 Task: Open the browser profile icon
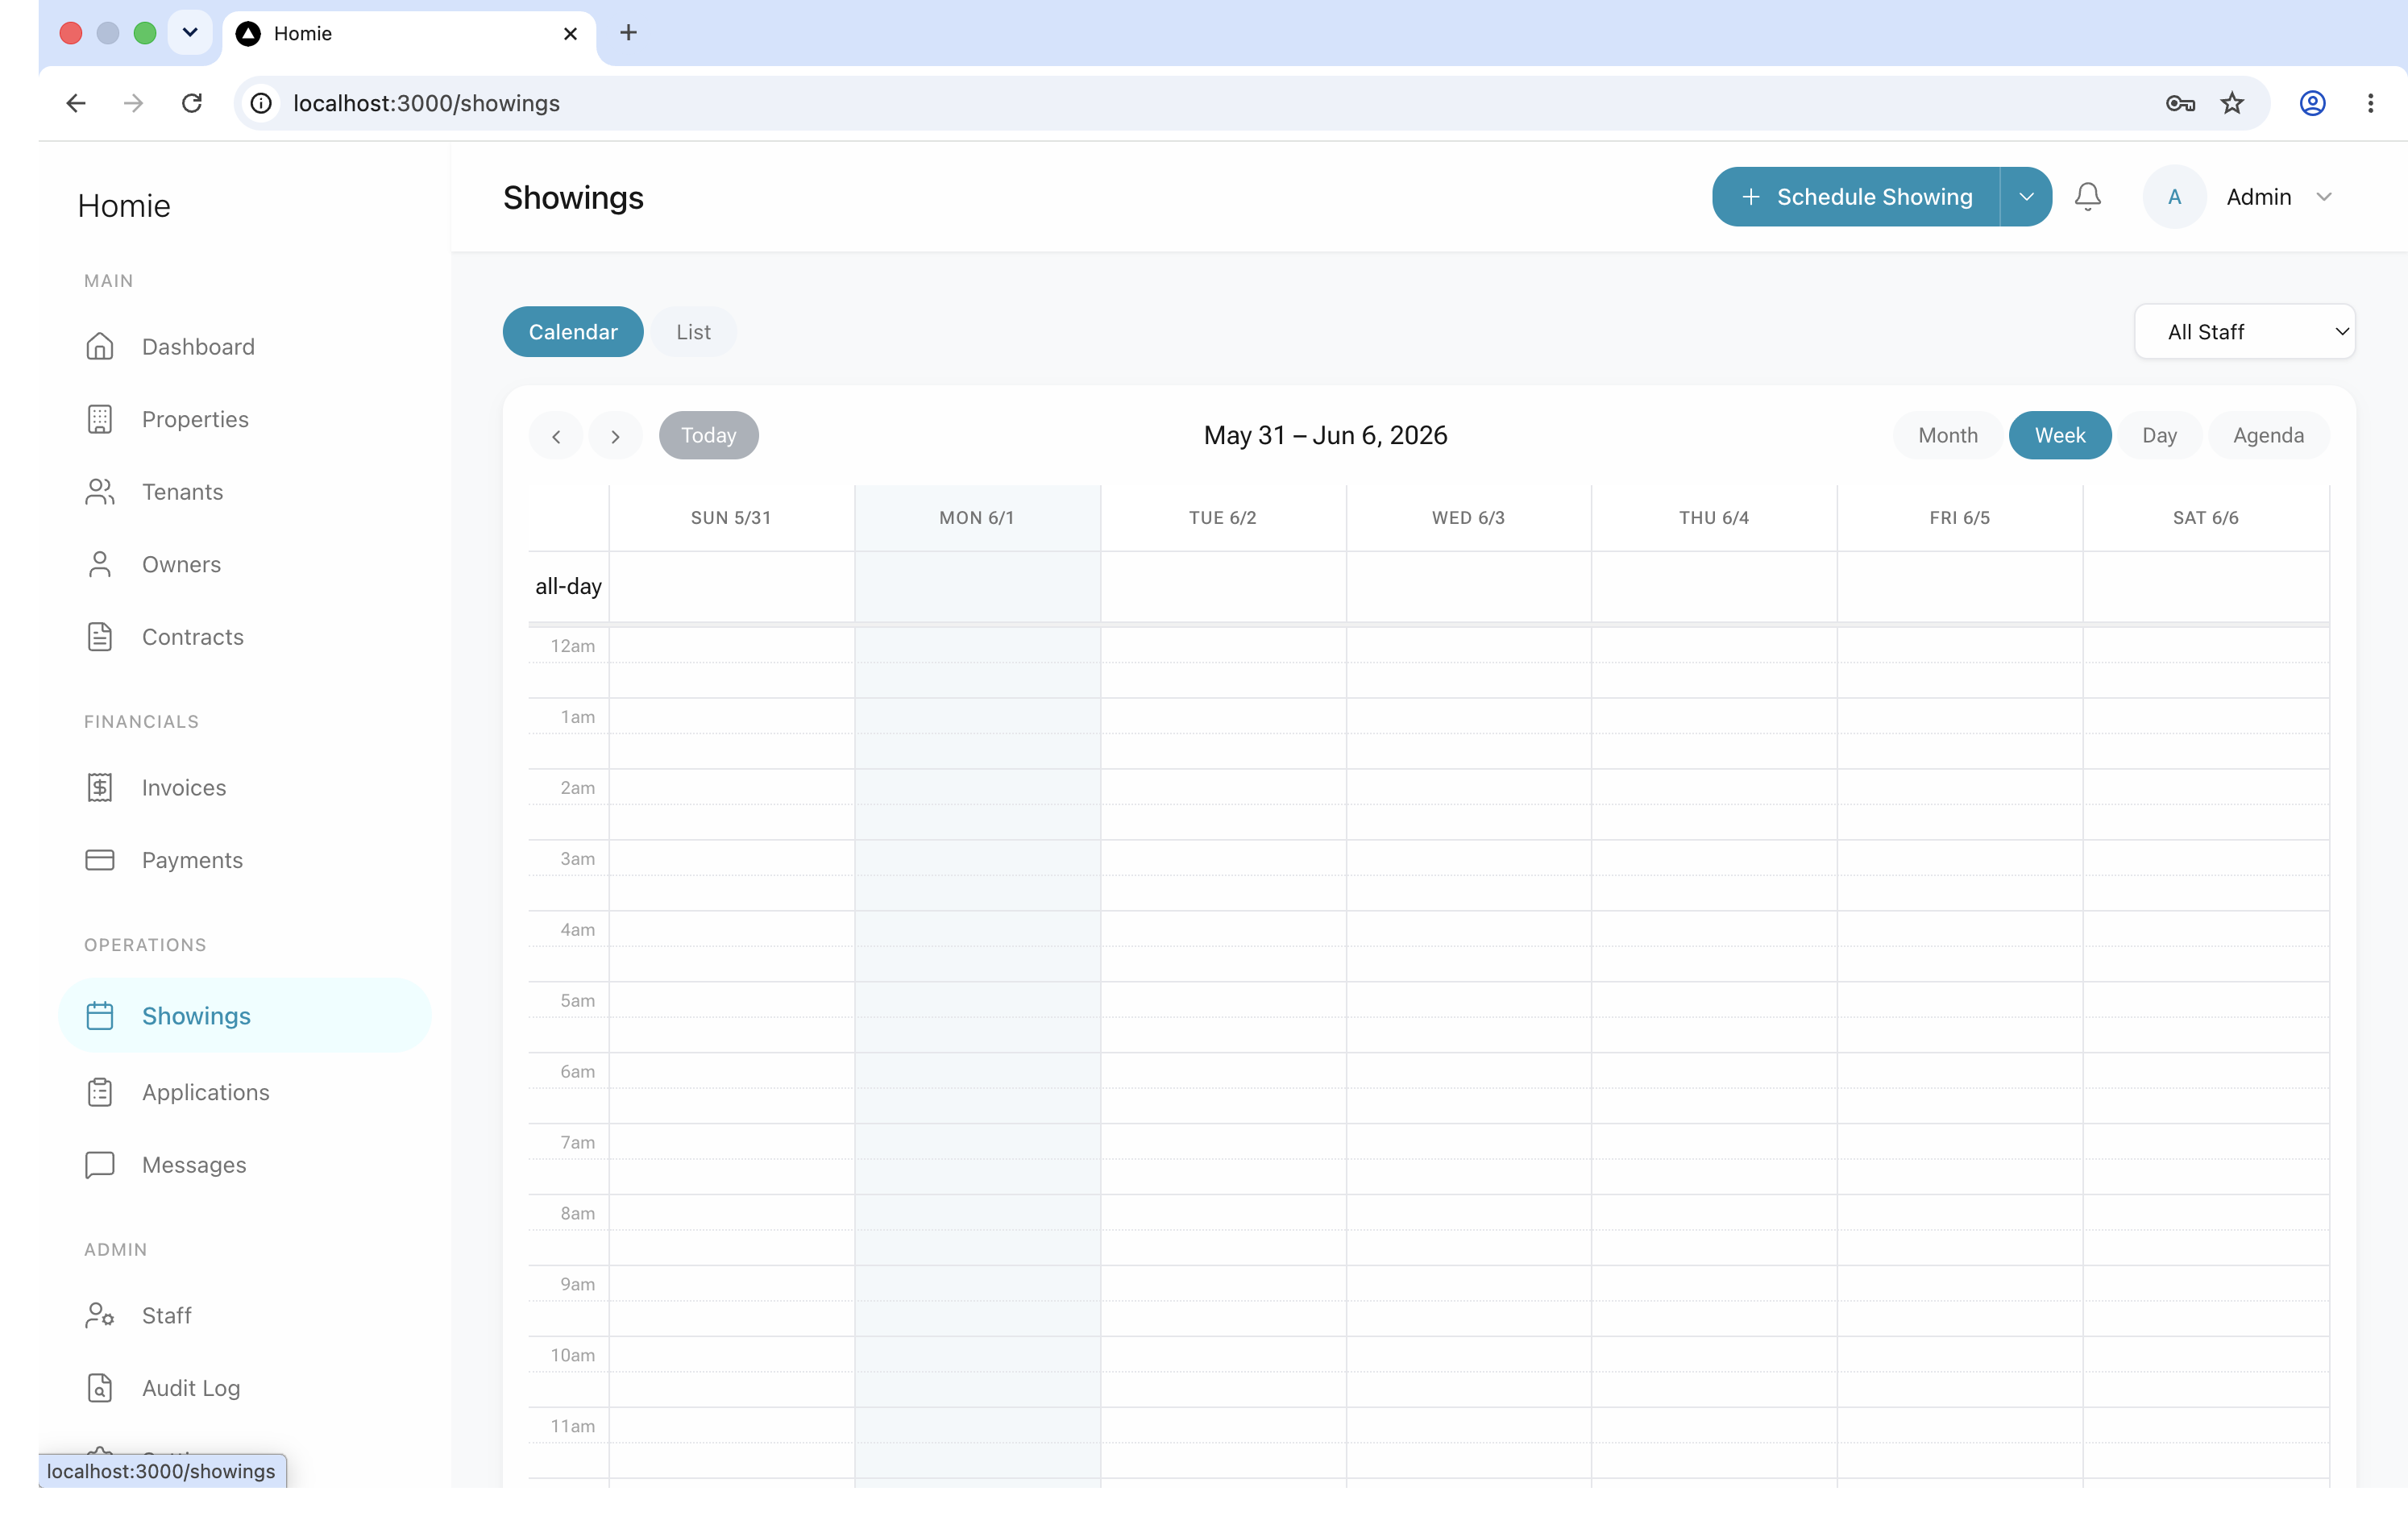pos(2312,103)
